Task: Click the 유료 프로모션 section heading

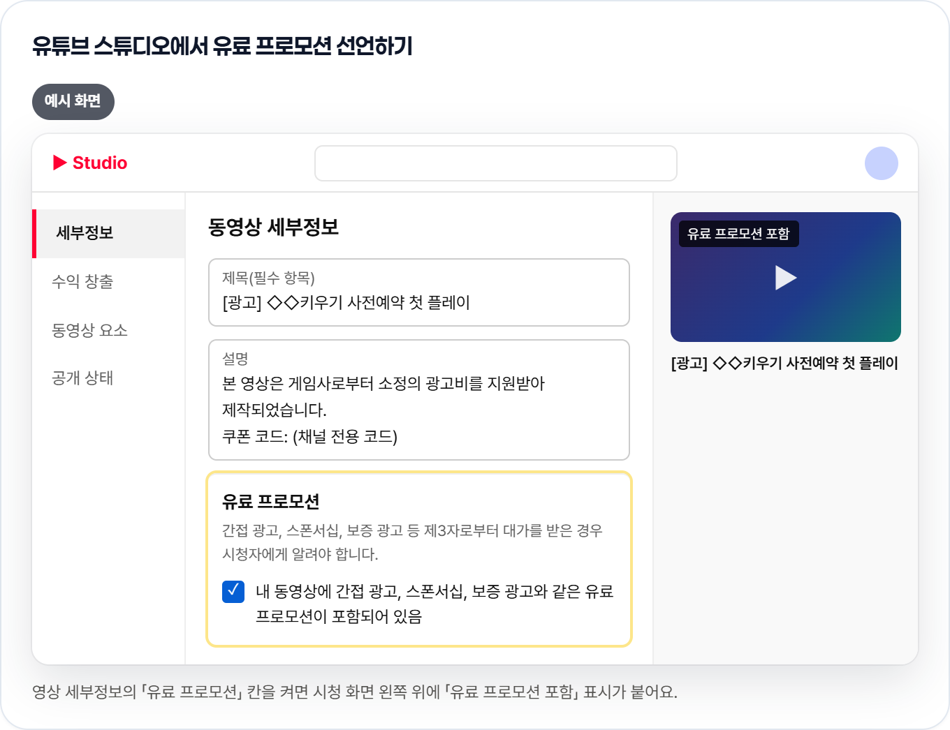Action: click(271, 502)
